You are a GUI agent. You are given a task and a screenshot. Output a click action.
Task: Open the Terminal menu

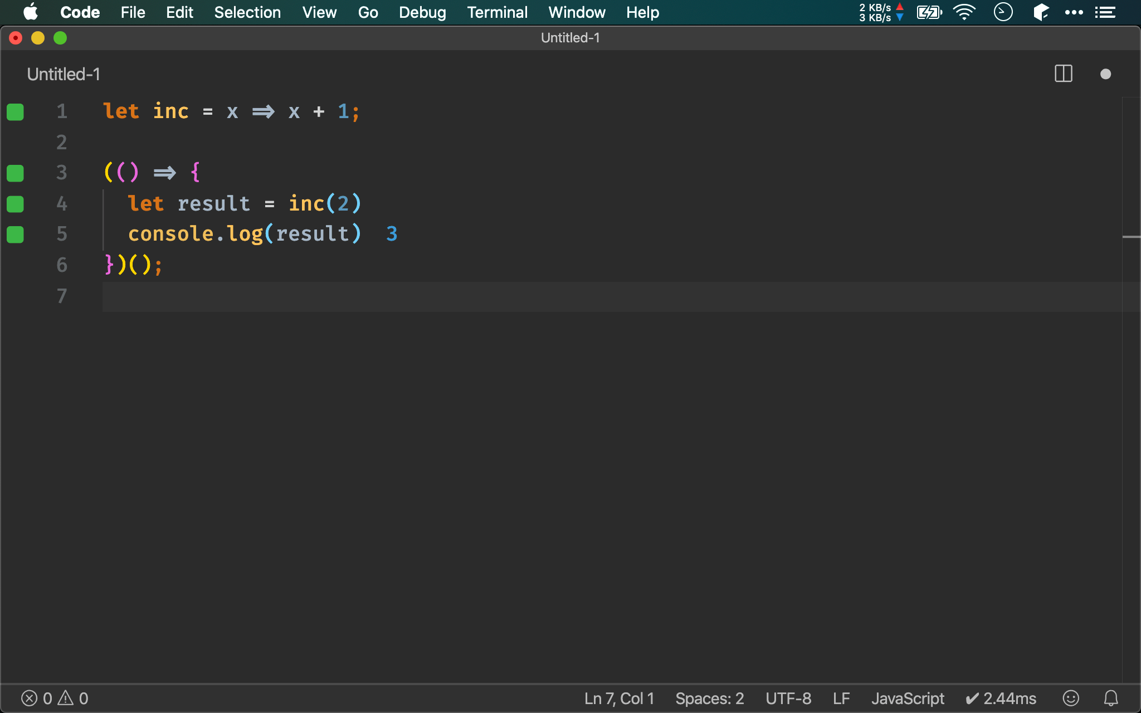tap(497, 12)
